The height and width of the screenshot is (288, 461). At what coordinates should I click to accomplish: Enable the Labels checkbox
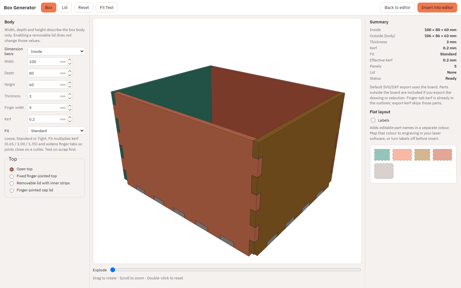[373, 120]
